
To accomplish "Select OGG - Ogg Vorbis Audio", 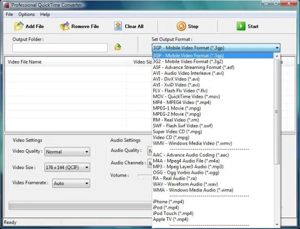I will 213,173.
